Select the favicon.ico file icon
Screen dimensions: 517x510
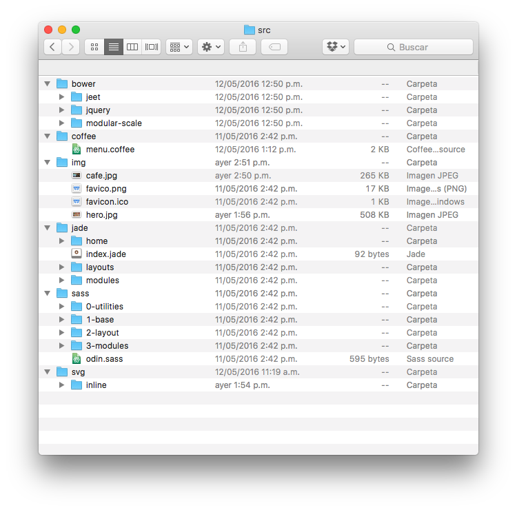pyautogui.click(x=77, y=201)
